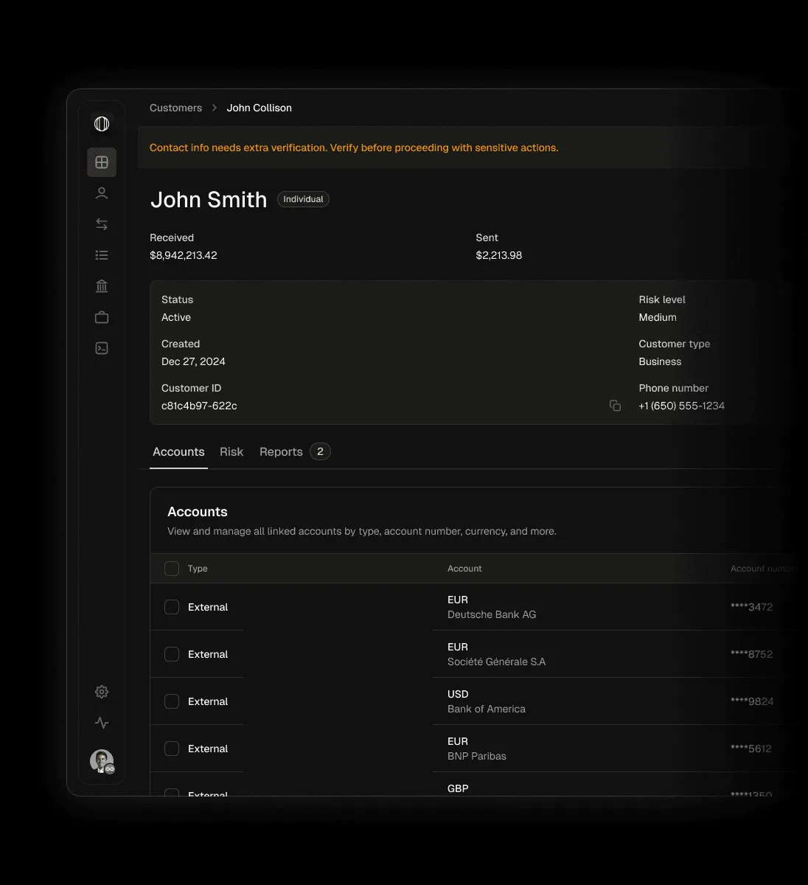This screenshot has height=885, width=808.
Task: Open the bank building icon in sidebar
Action: (102, 286)
